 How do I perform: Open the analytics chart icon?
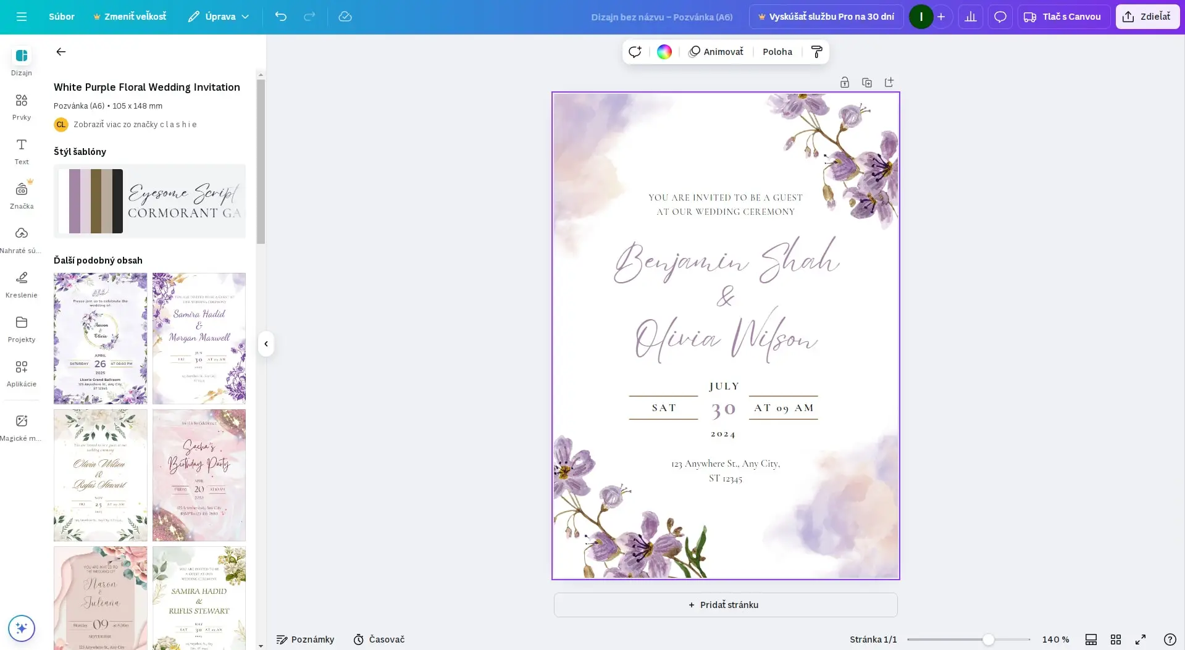click(x=970, y=17)
